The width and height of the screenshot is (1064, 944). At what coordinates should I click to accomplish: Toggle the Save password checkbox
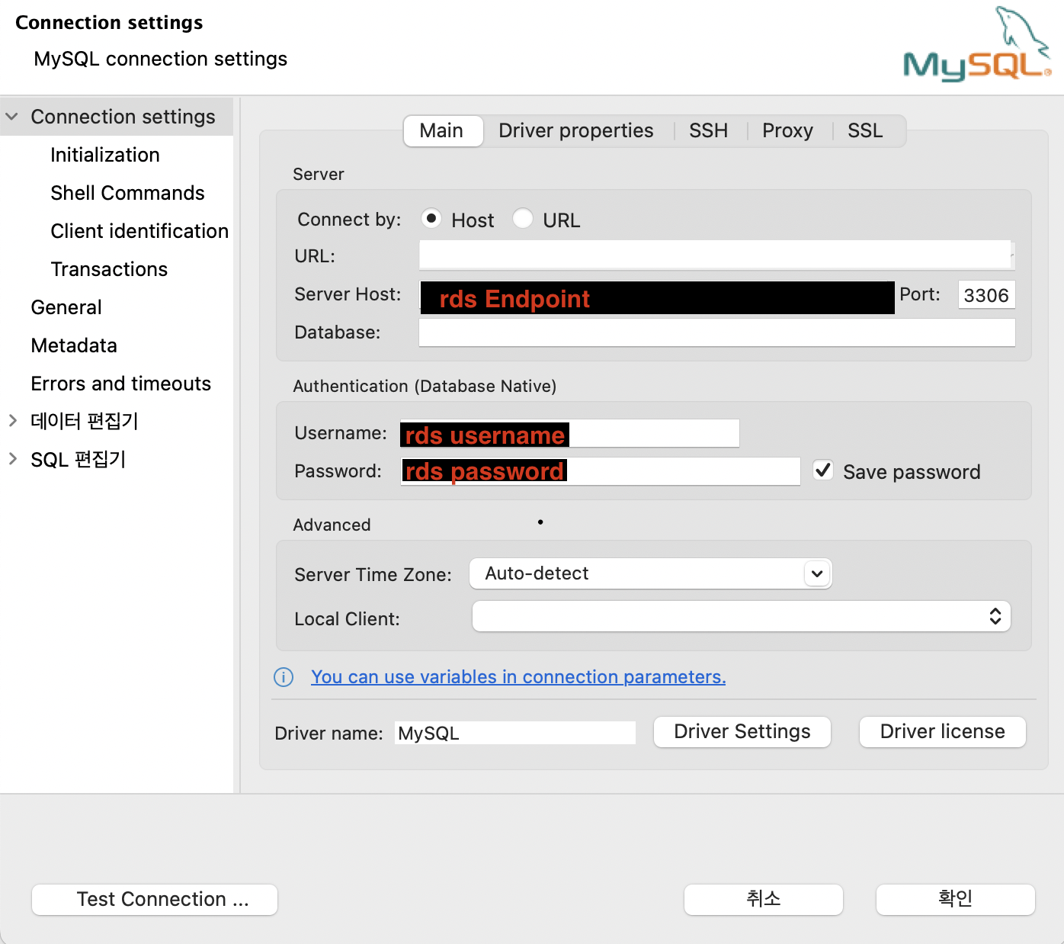tap(823, 470)
